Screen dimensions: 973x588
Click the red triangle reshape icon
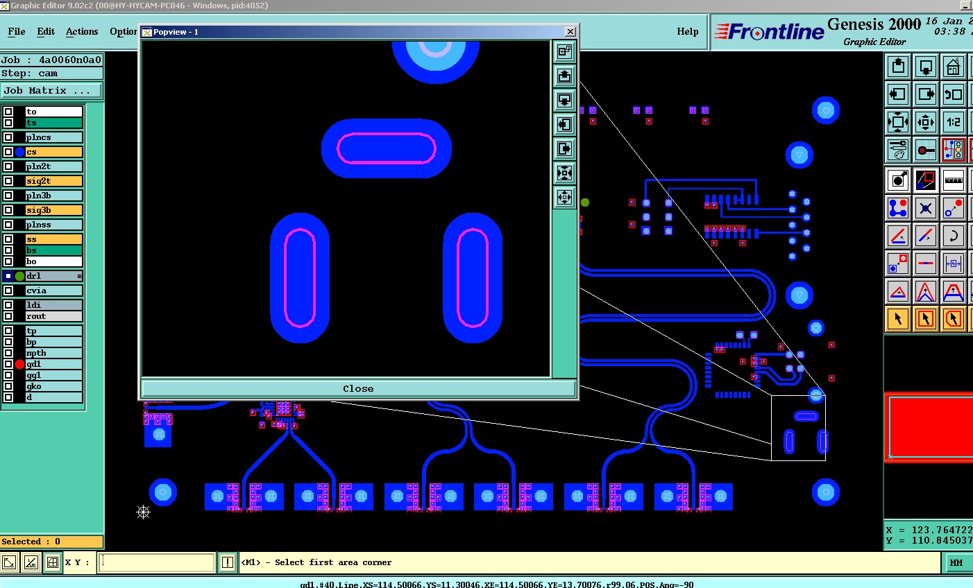coord(898,291)
